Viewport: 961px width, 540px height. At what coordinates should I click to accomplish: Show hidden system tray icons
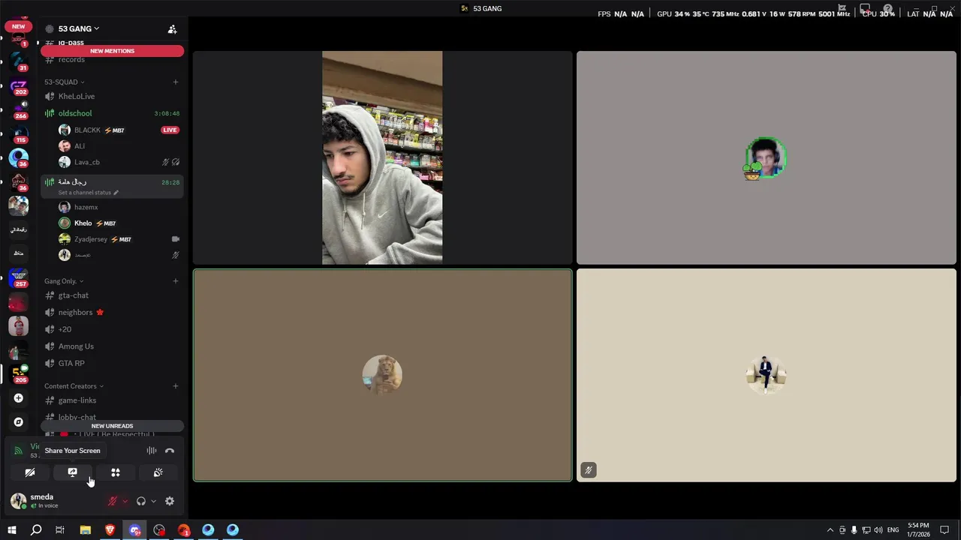coord(830,530)
